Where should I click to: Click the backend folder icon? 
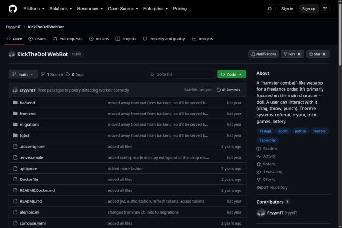pyautogui.click(x=15, y=103)
